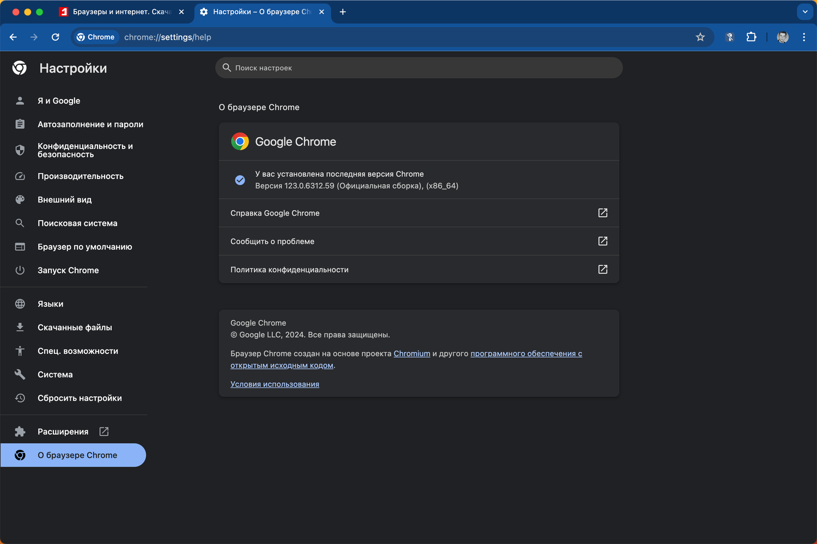The image size is (817, 544).
Task: Select Автозаполнение и пароли in sidebar
Action: point(90,124)
